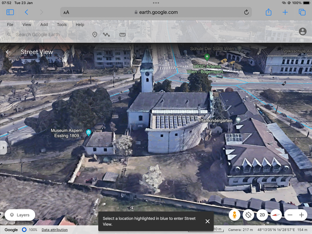The image size is (312, 234).
Task: Click the Schule Der Stadt Wien marker
Action: [239, 48]
